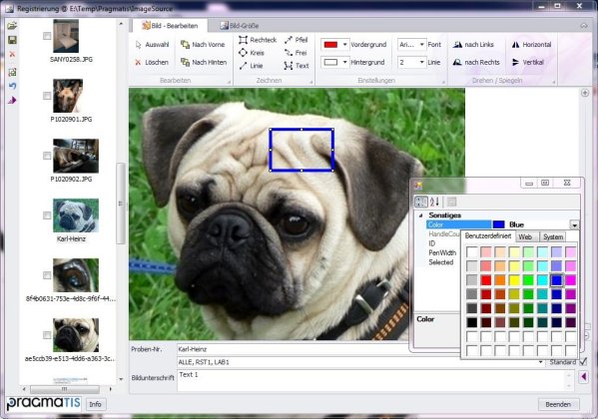Select Benutzerdefiniert color tab
Viewport: 598px width, 419px height.
pyautogui.click(x=488, y=236)
